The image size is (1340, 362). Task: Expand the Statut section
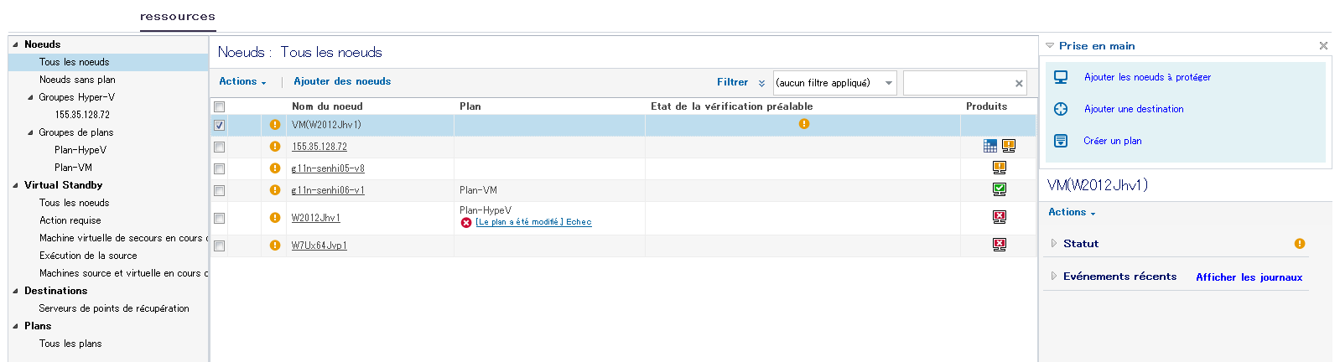[1054, 244]
